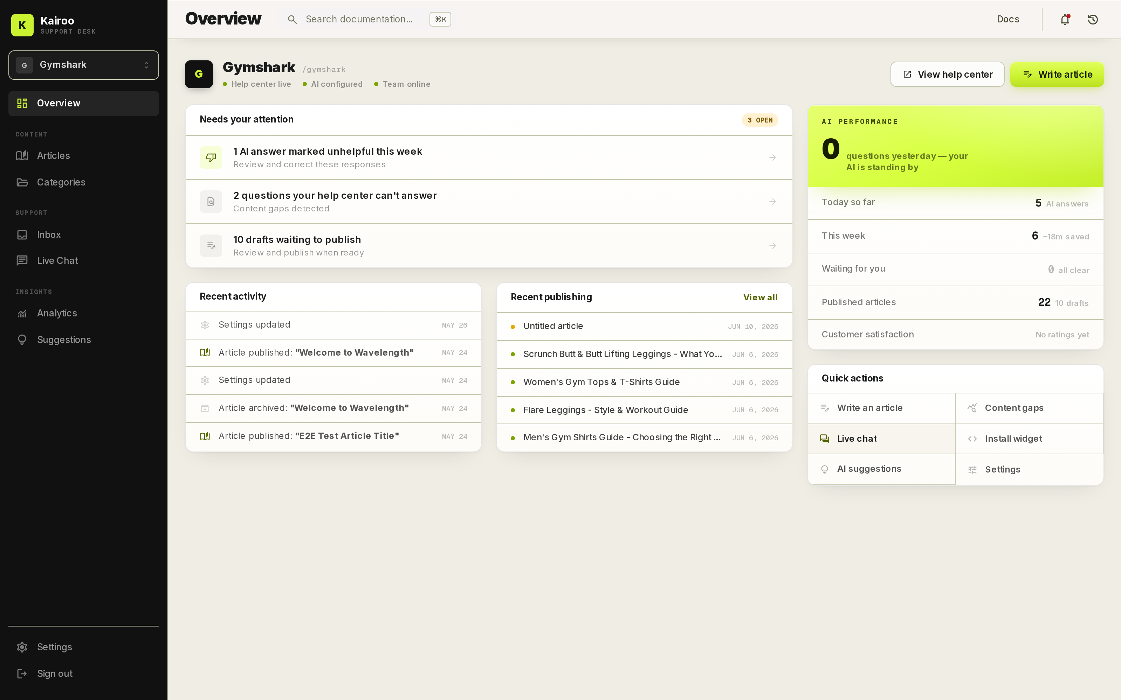The width and height of the screenshot is (1121, 700).
Task: Click Content gaps quick action
Action: tap(1029, 408)
